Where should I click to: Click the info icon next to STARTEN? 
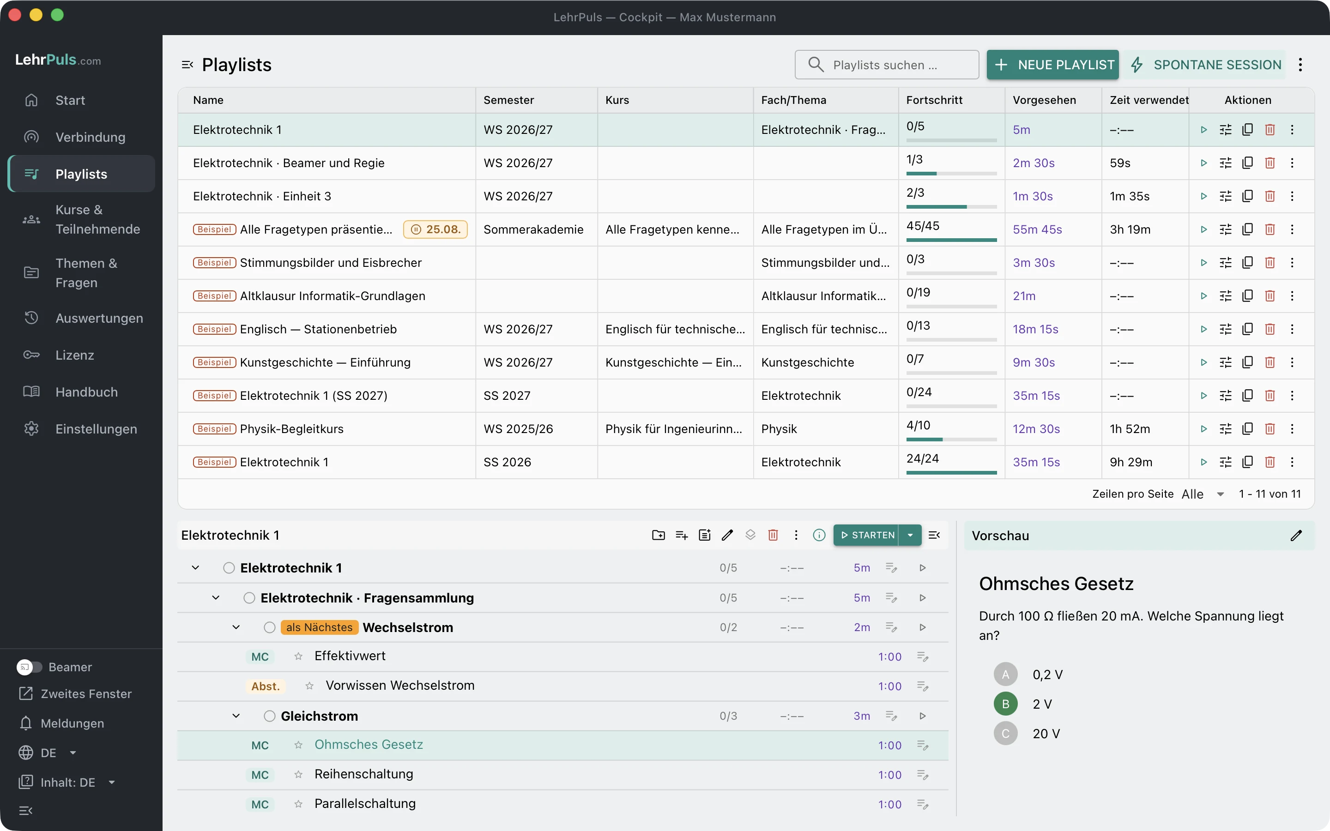click(819, 536)
